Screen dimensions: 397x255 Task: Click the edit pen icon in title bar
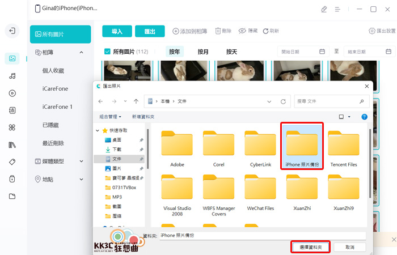[324, 10]
